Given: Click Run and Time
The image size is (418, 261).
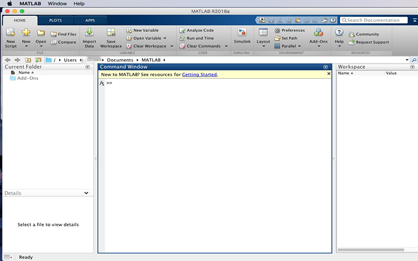Looking at the screenshot, I should (196, 38).
